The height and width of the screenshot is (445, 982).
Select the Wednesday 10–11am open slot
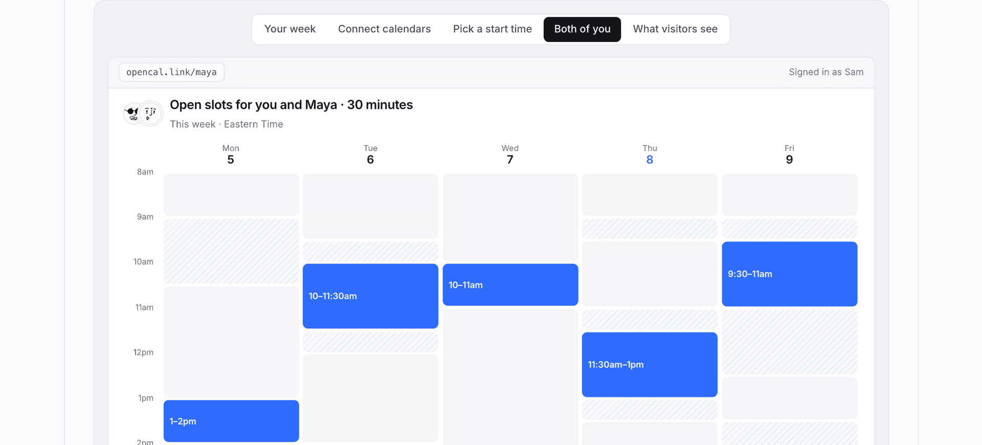pos(510,285)
